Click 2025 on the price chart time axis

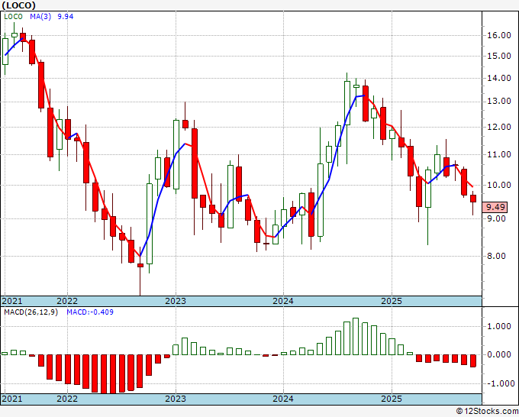pos(392,301)
